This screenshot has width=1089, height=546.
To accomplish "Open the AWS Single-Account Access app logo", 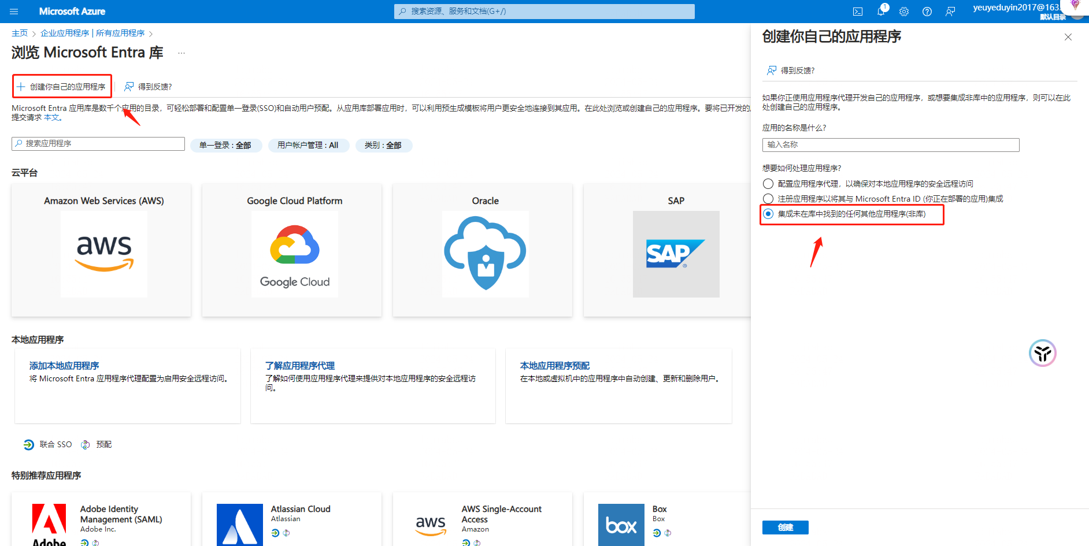I will (431, 525).
